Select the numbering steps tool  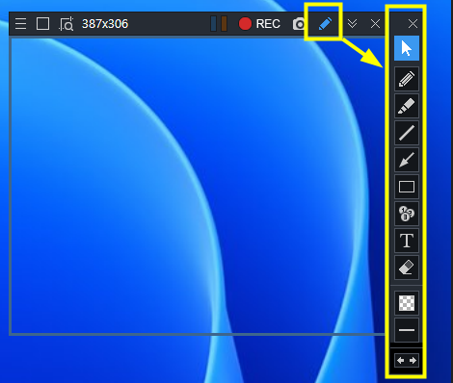(x=407, y=214)
